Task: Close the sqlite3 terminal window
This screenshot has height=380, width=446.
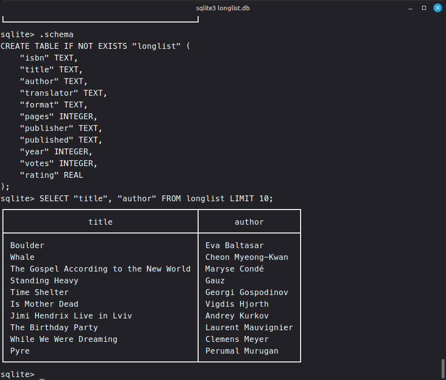Action: tap(438, 8)
